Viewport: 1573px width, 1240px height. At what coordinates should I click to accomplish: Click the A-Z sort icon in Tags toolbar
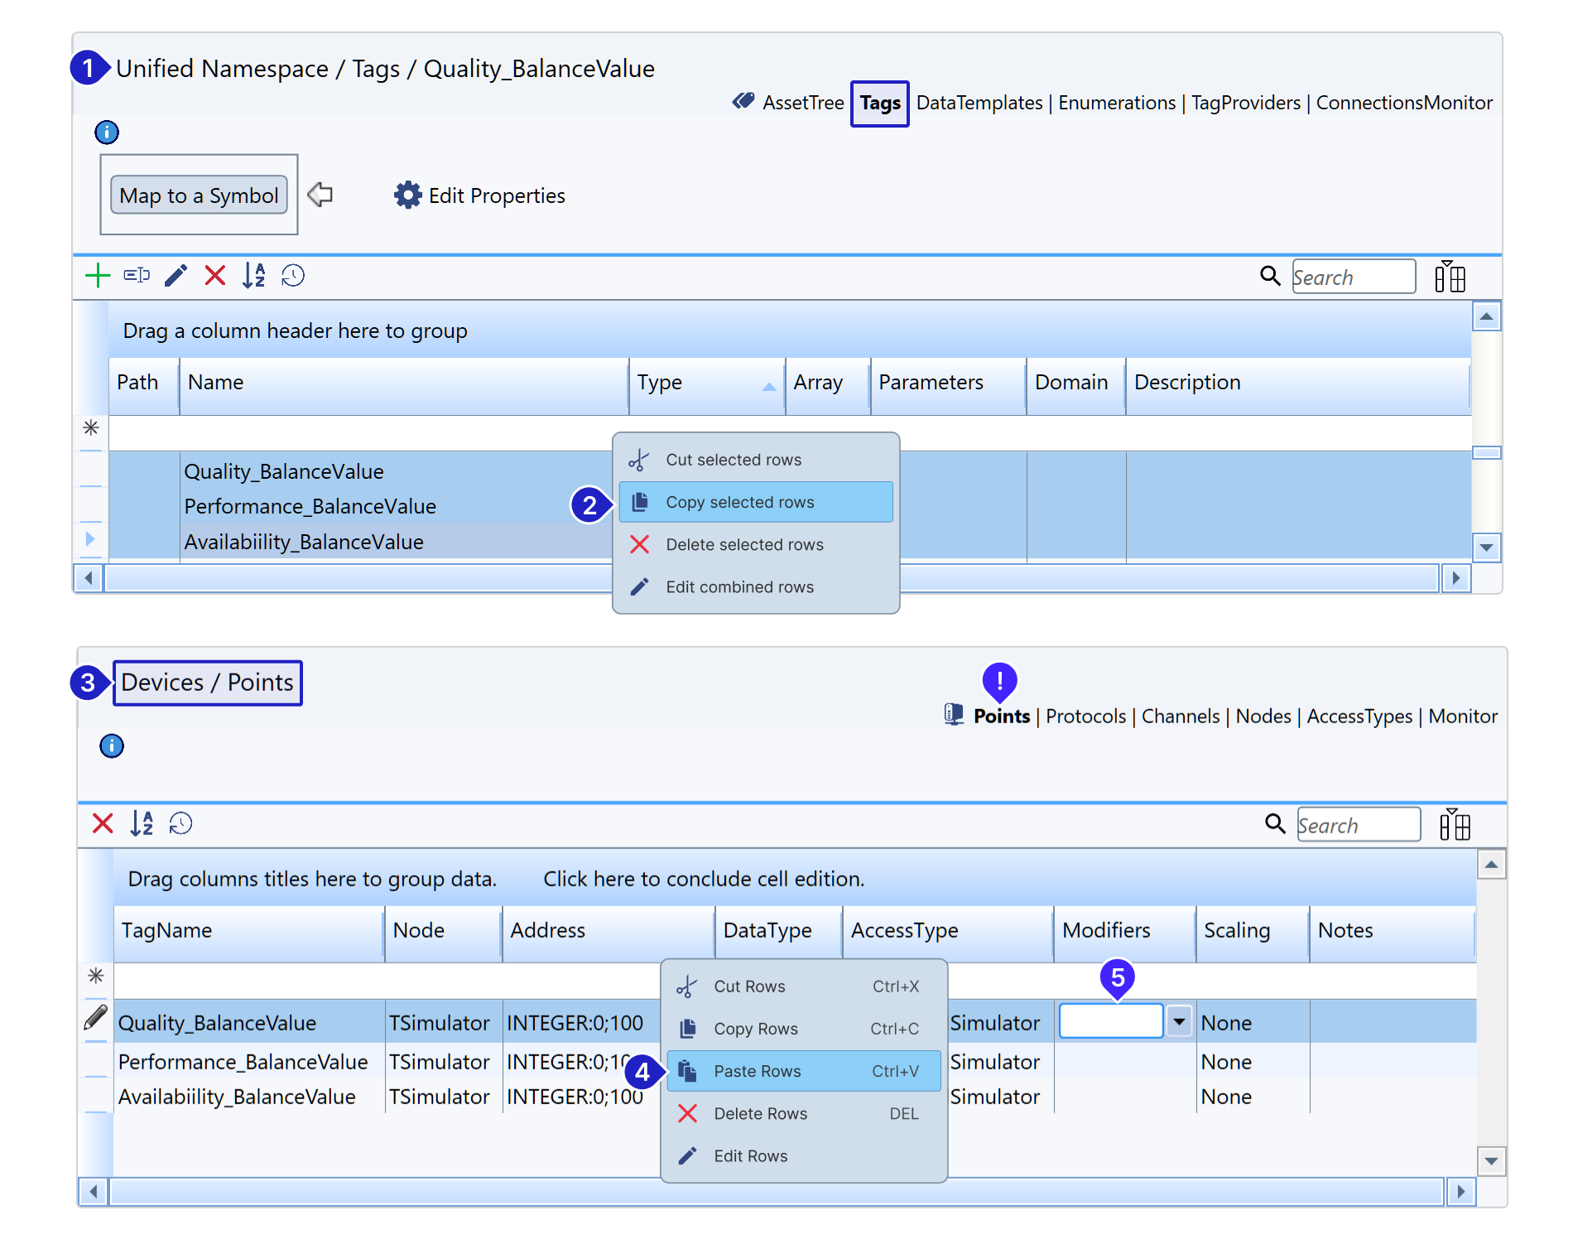254,276
